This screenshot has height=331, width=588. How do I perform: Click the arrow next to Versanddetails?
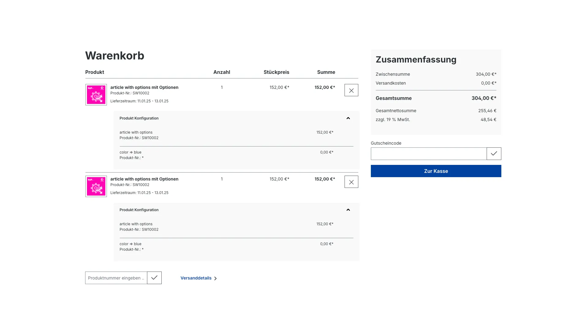[216, 278]
